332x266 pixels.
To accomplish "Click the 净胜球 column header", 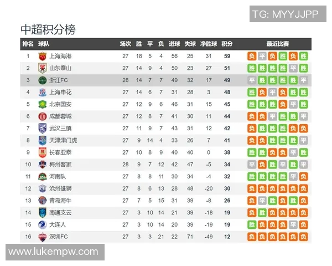I will [x=208, y=44].
